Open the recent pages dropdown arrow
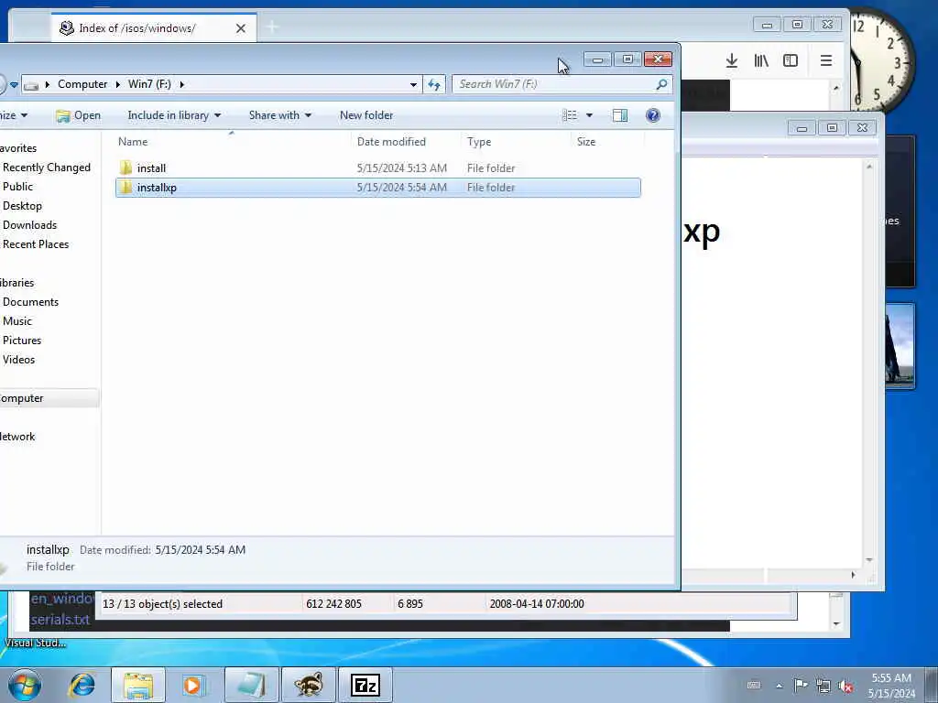The height and width of the screenshot is (703, 938). coord(15,84)
